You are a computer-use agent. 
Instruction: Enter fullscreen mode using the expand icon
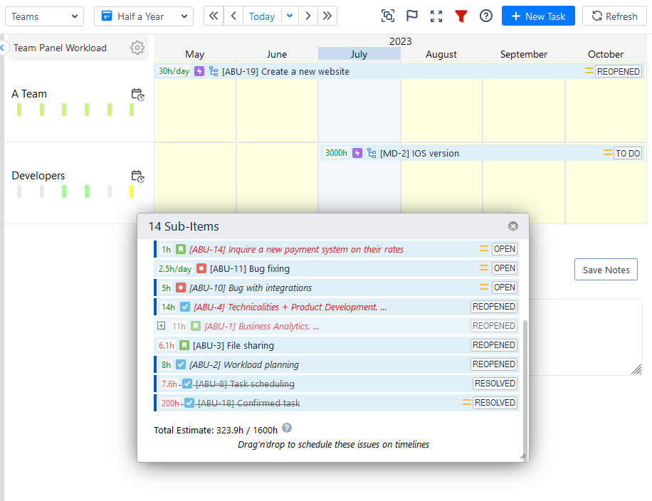(x=436, y=15)
